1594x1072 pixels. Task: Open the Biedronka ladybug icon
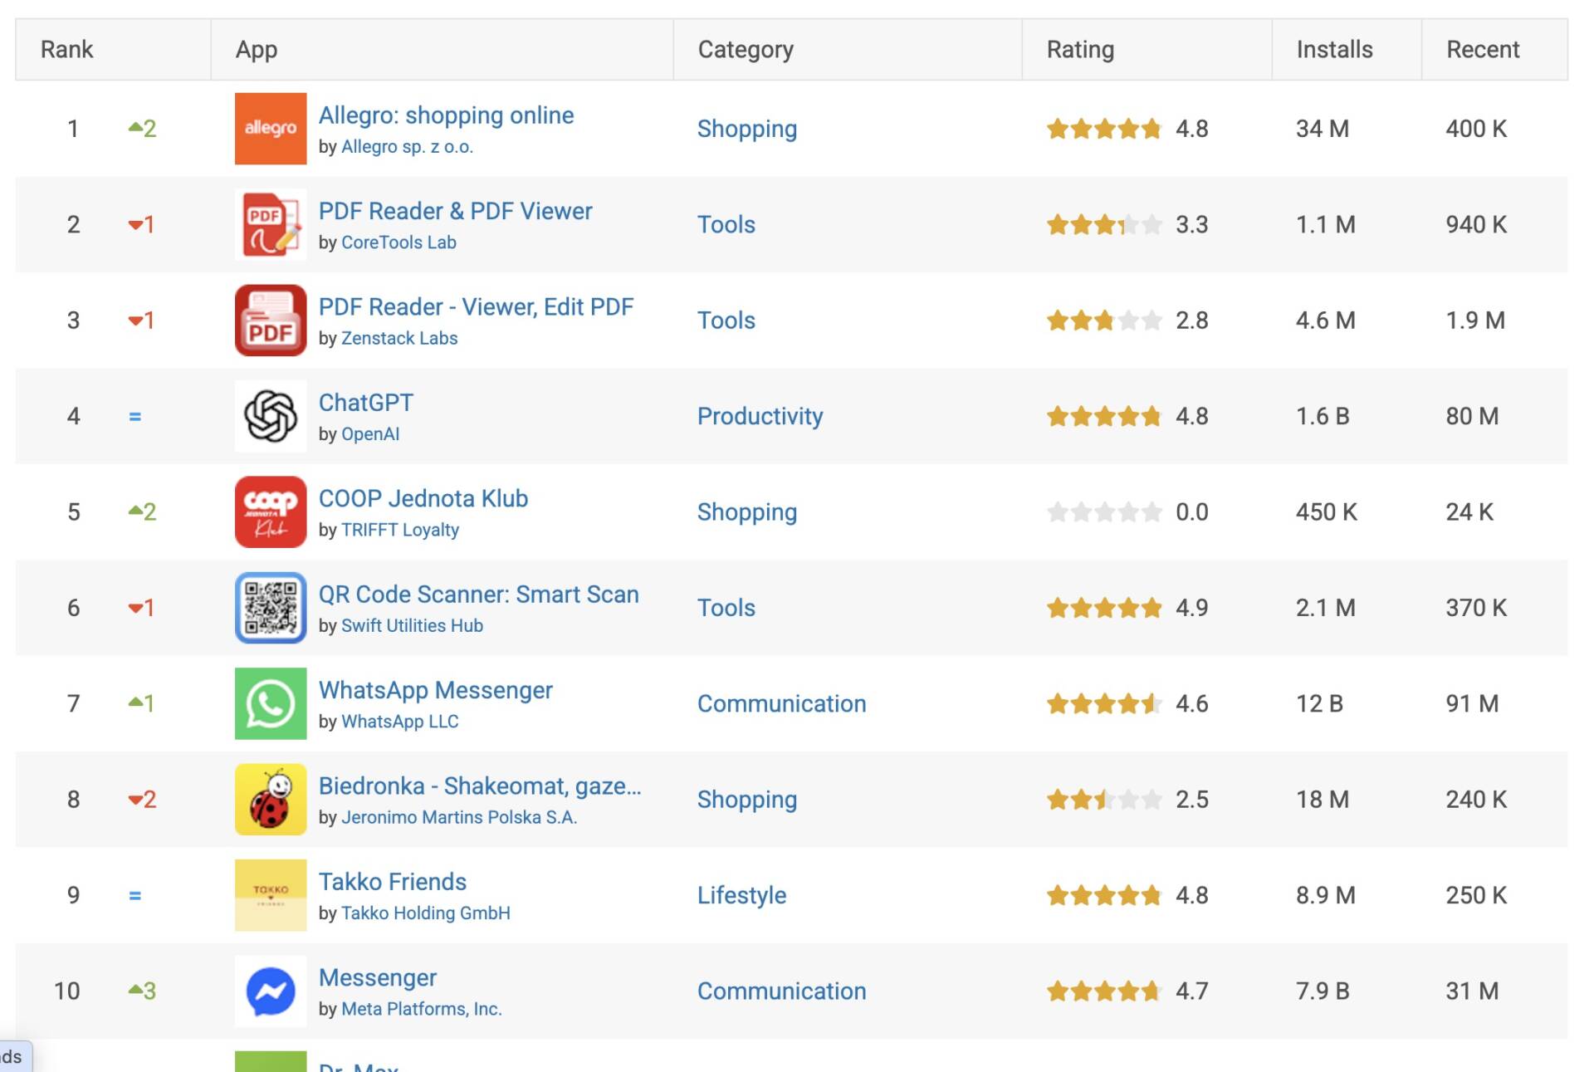[271, 800]
